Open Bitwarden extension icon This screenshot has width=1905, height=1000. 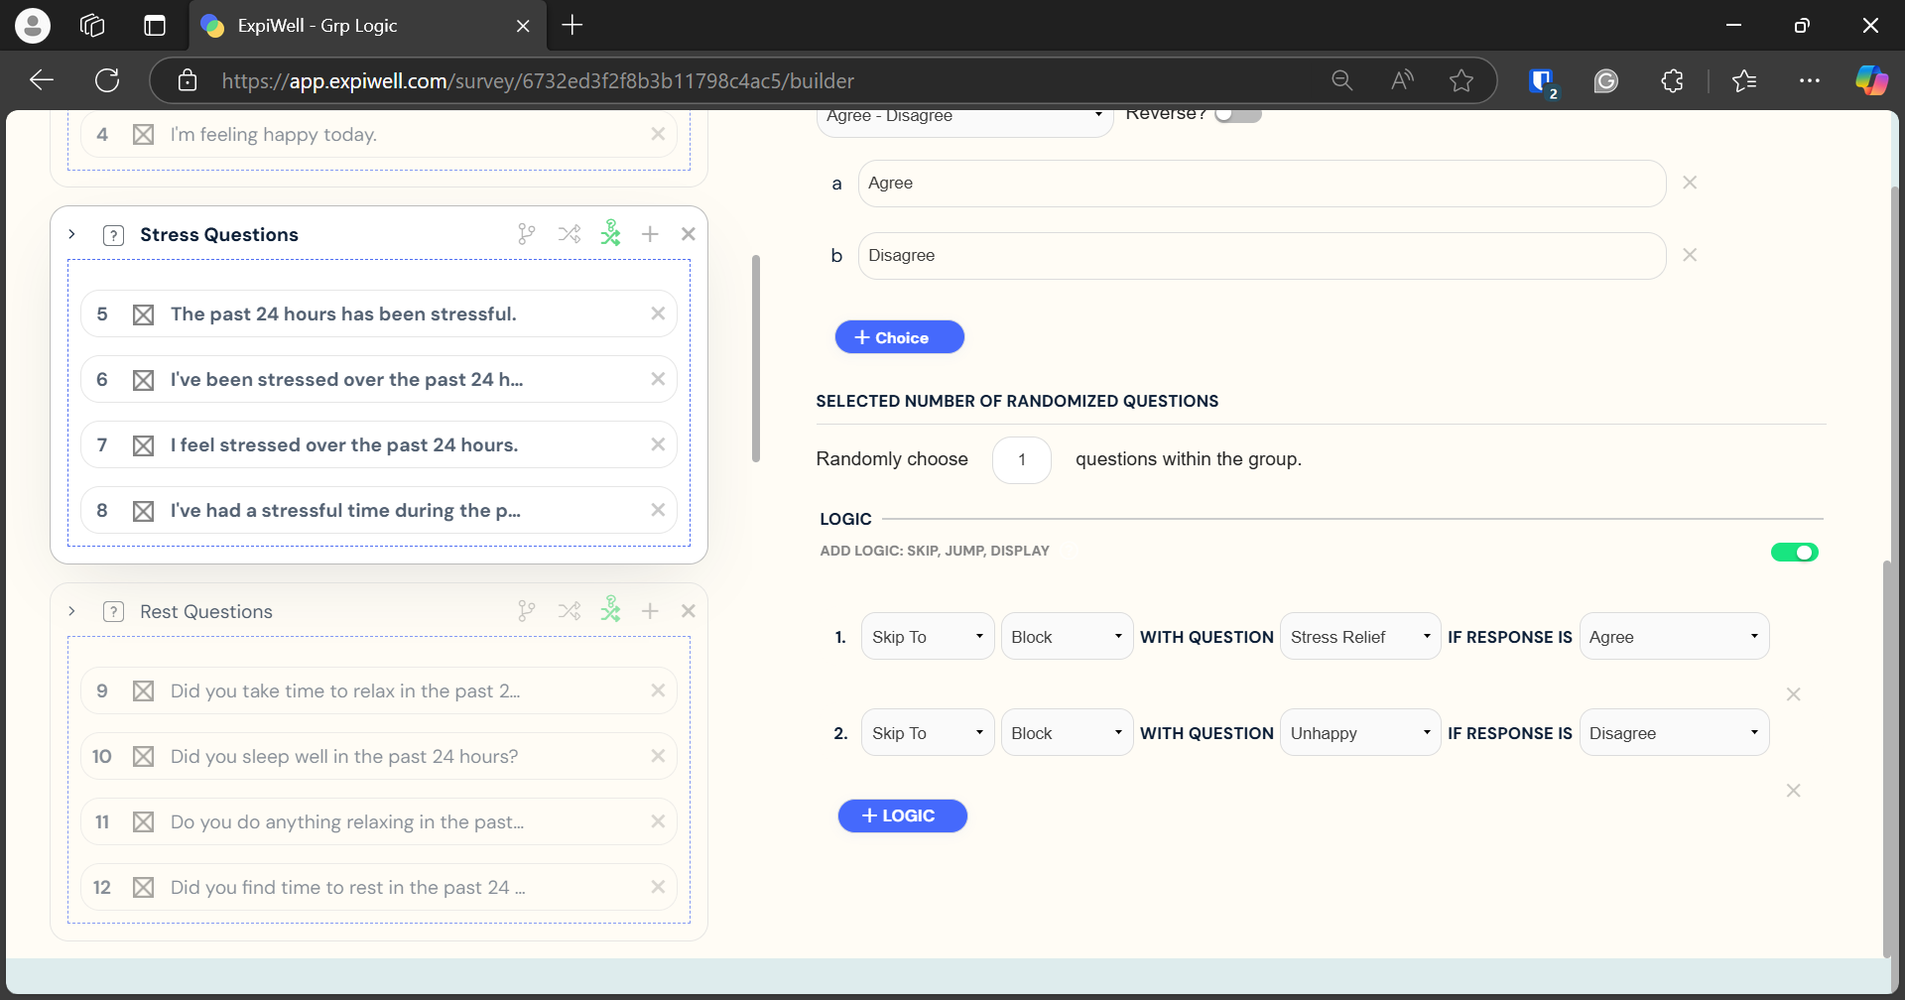(1543, 81)
